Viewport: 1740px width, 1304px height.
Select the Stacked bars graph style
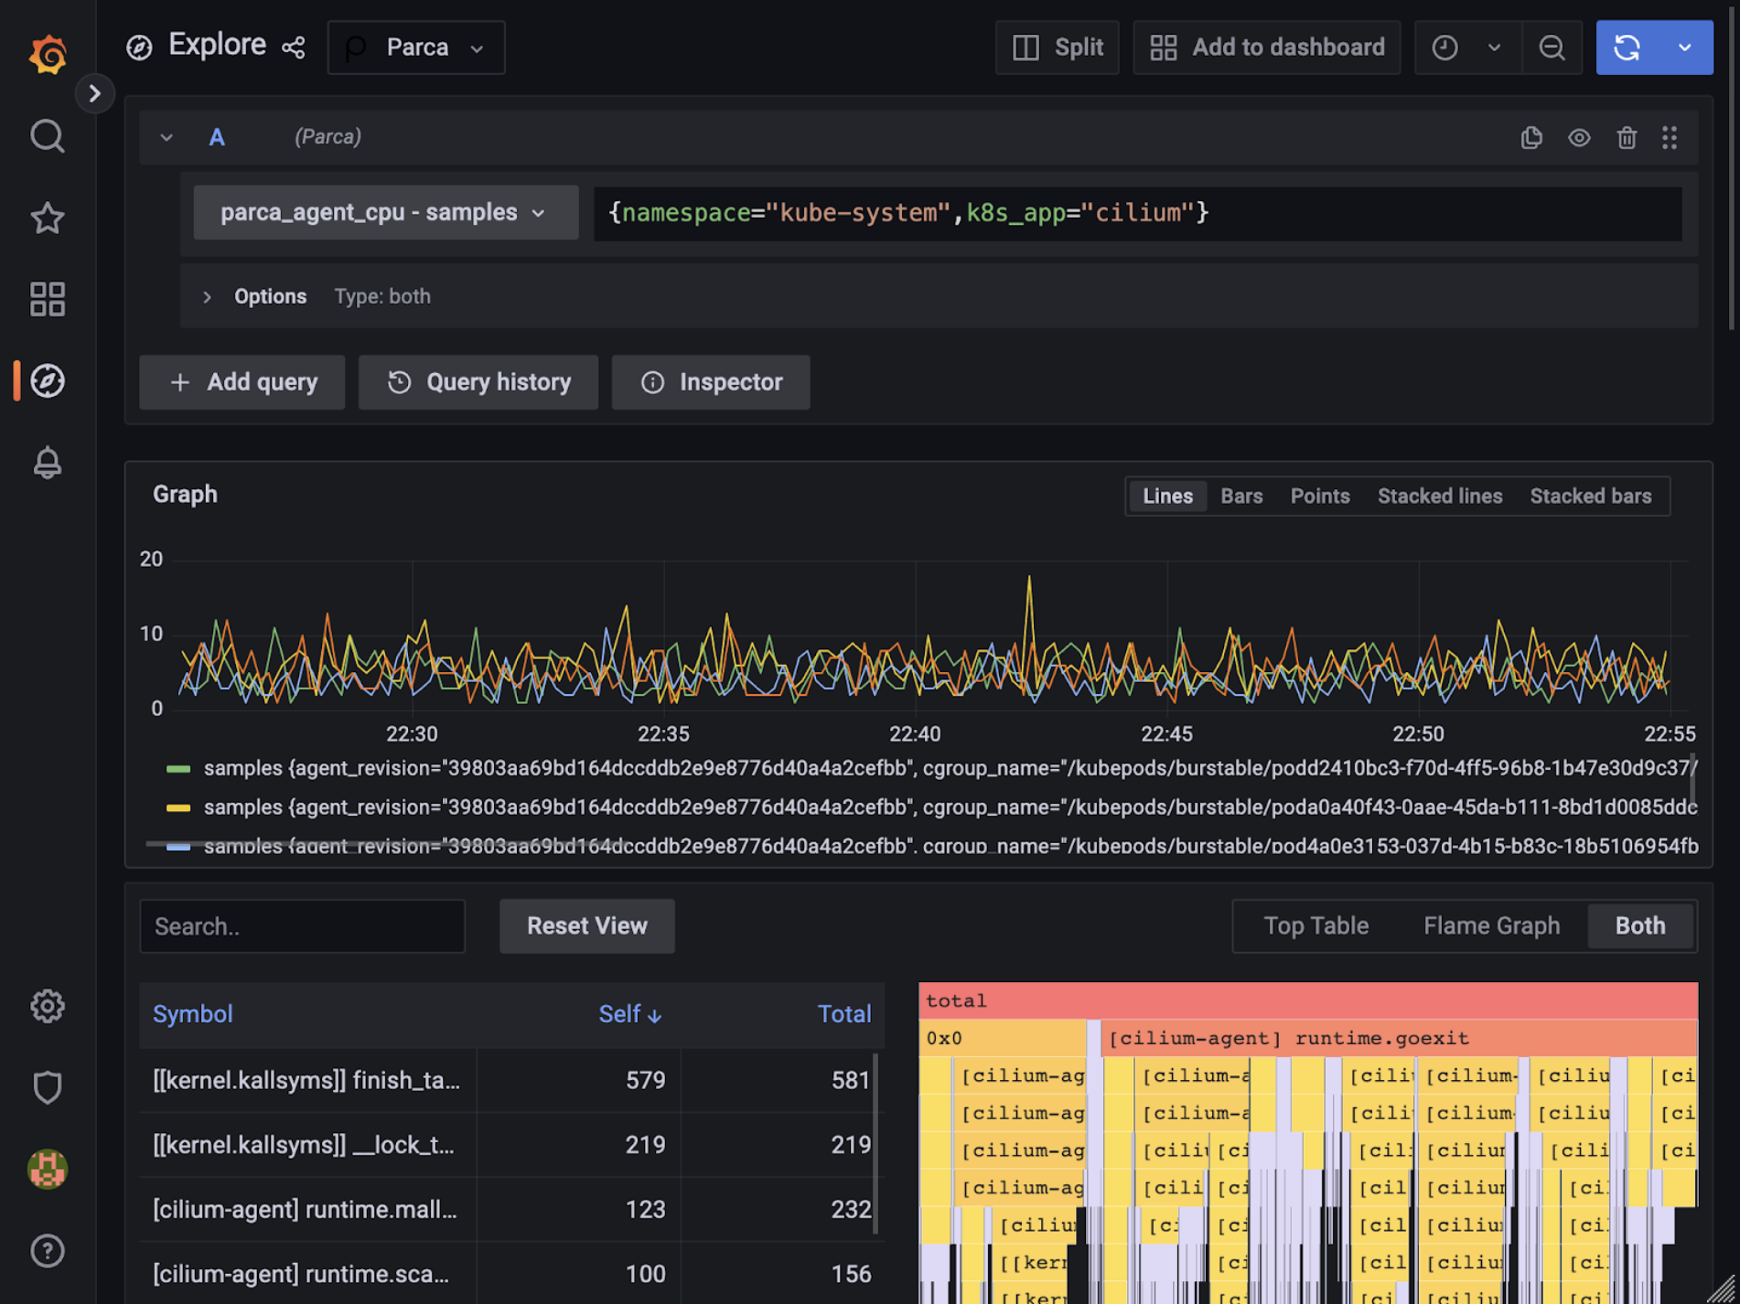pos(1591,497)
